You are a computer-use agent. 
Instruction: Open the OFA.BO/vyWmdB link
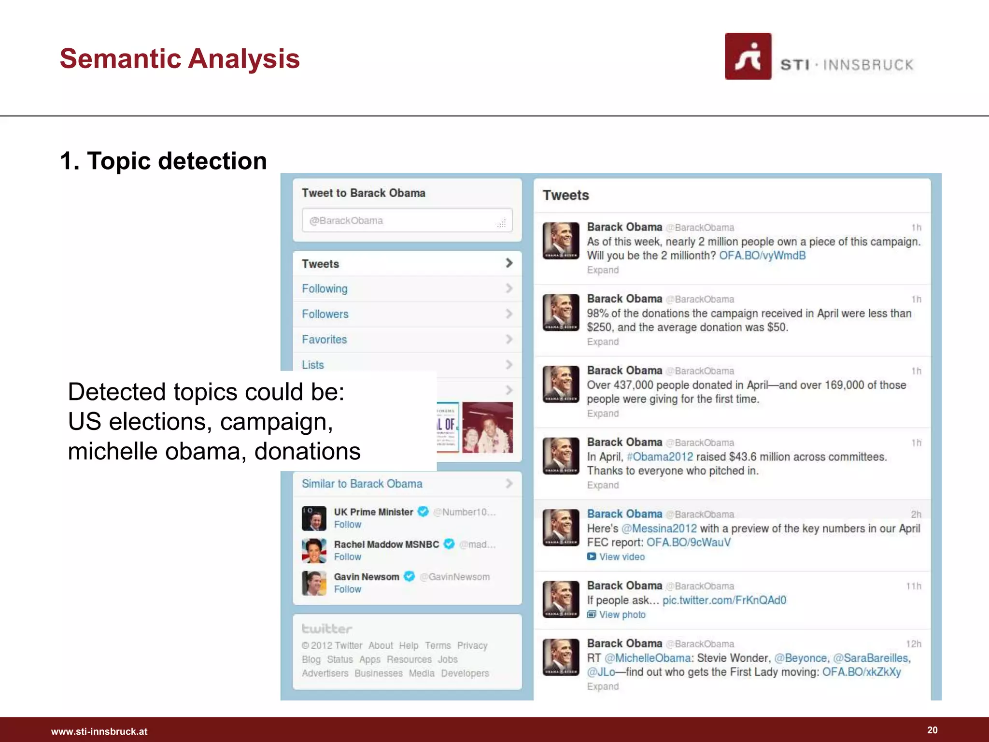click(763, 256)
